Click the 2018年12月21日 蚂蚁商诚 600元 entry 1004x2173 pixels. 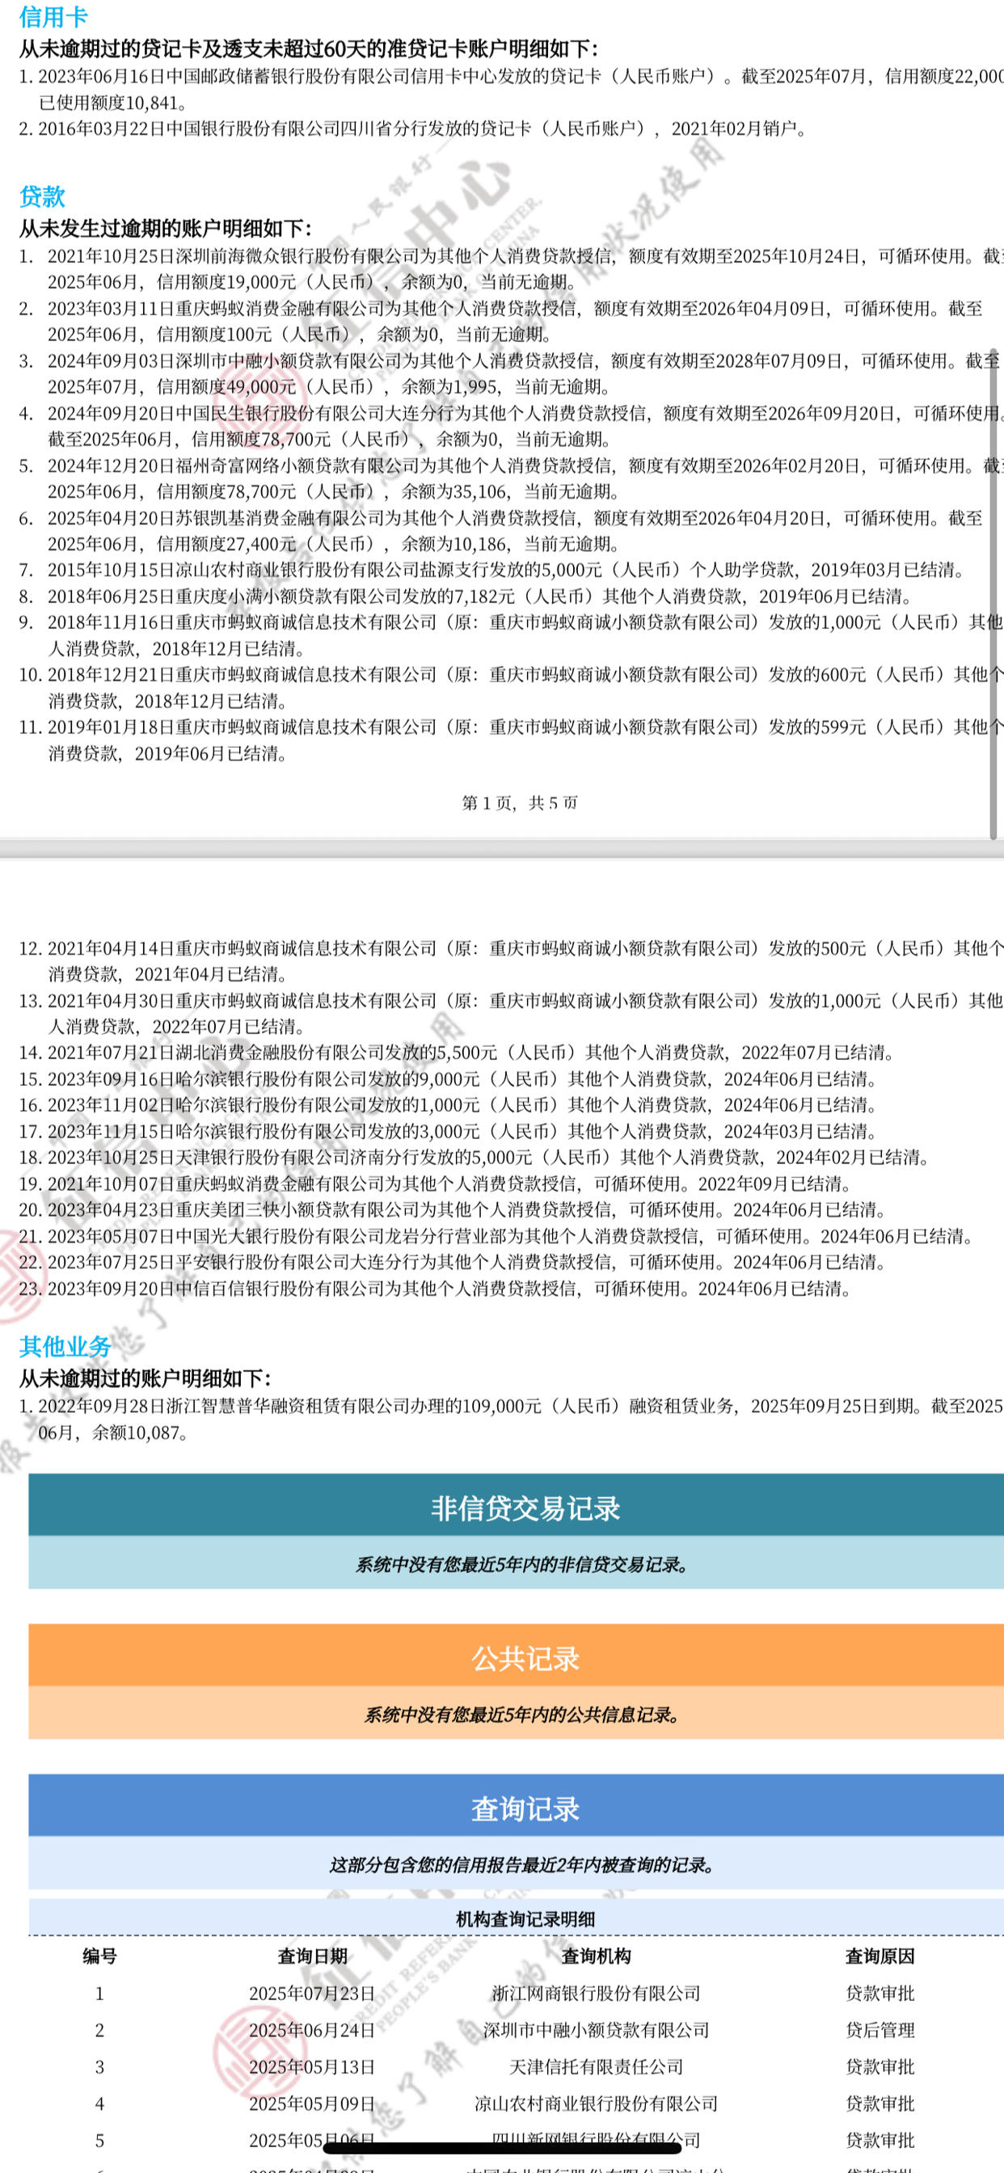(511, 686)
